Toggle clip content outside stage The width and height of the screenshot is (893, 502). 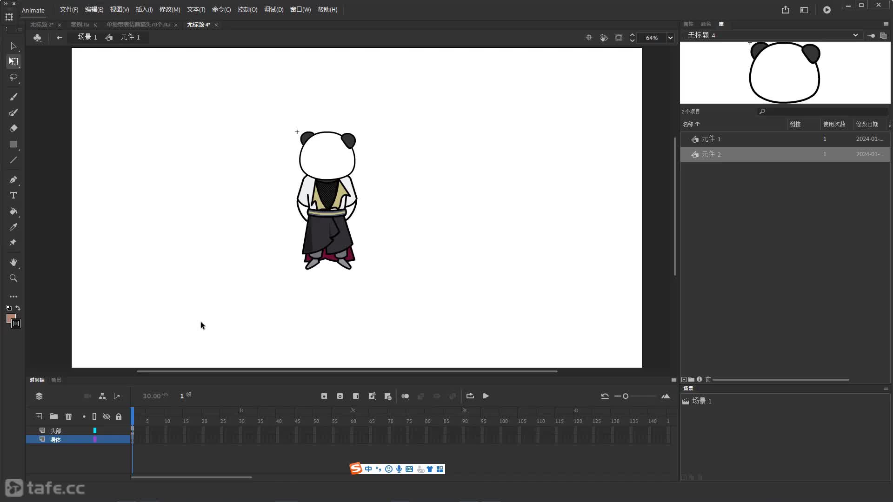[x=619, y=38]
